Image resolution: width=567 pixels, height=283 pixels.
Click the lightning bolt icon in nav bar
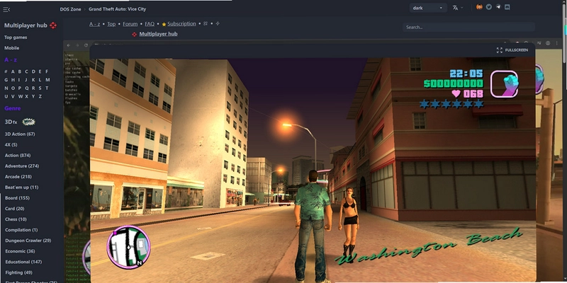218,23
